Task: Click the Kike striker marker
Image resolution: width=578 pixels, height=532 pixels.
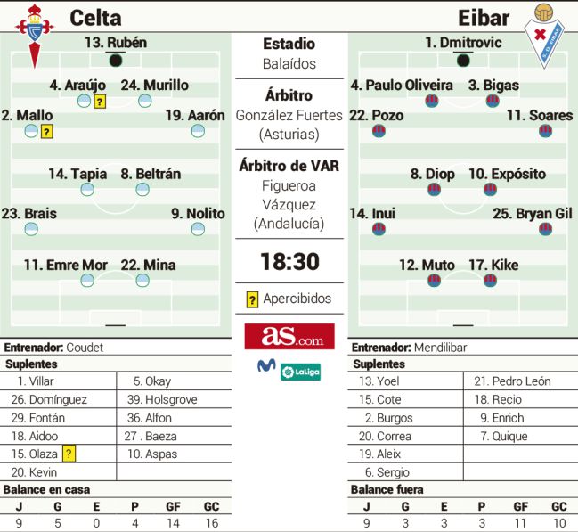Action: (x=490, y=281)
